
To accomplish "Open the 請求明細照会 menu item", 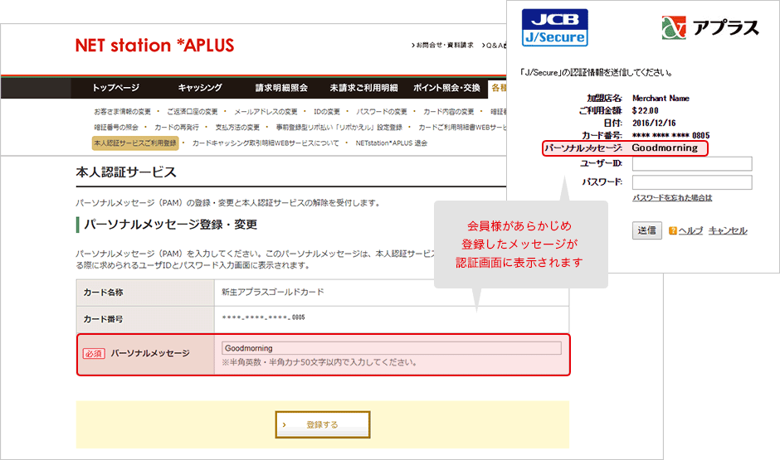I will [281, 88].
